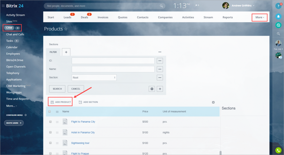Open the hamburger menu beside the Bitrix24 logo
The height and width of the screenshot is (155, 284).
click(3, 6)
